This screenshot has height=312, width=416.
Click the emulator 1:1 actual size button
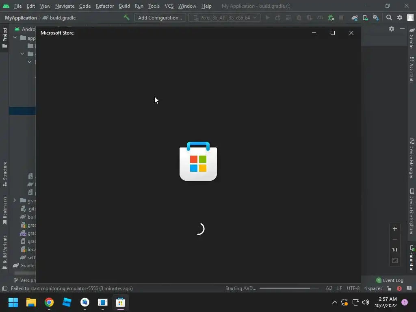tap(395, 250)
